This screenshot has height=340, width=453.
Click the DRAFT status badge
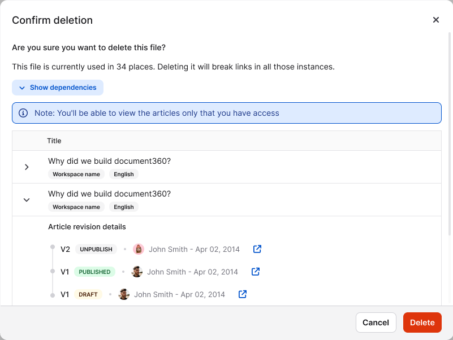click(88, 294)
